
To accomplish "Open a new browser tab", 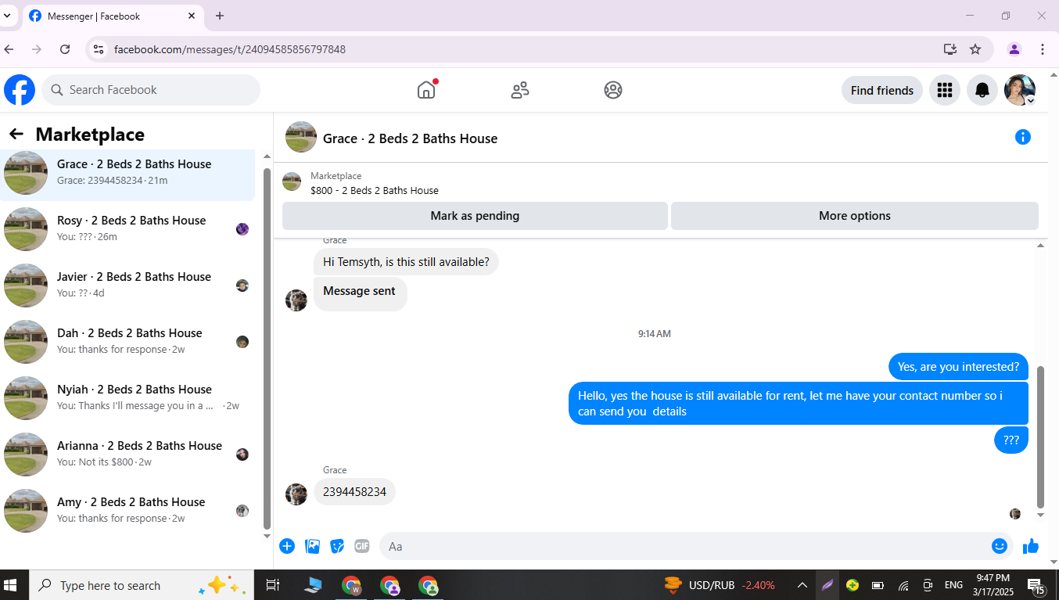I will [220, 16].
